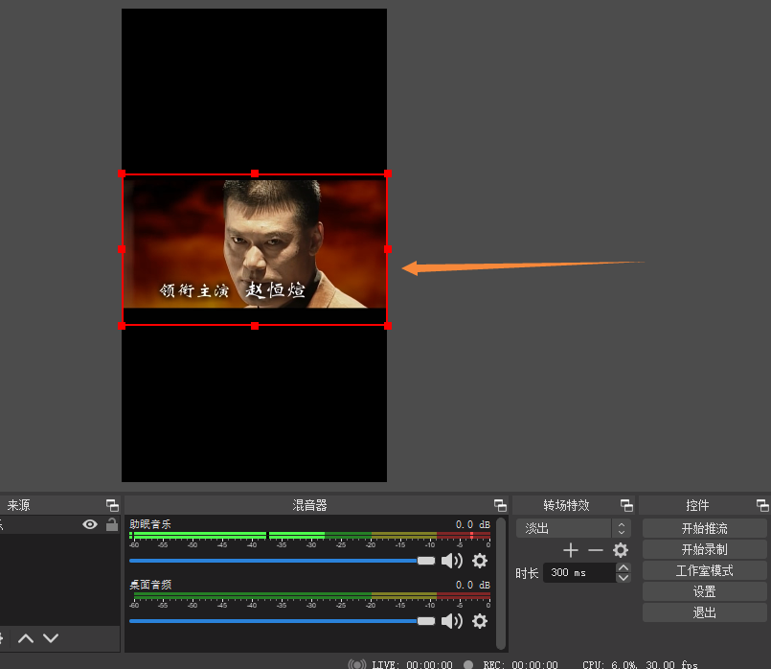Click the bottom-left red resize handle

[x=122, y=326]
